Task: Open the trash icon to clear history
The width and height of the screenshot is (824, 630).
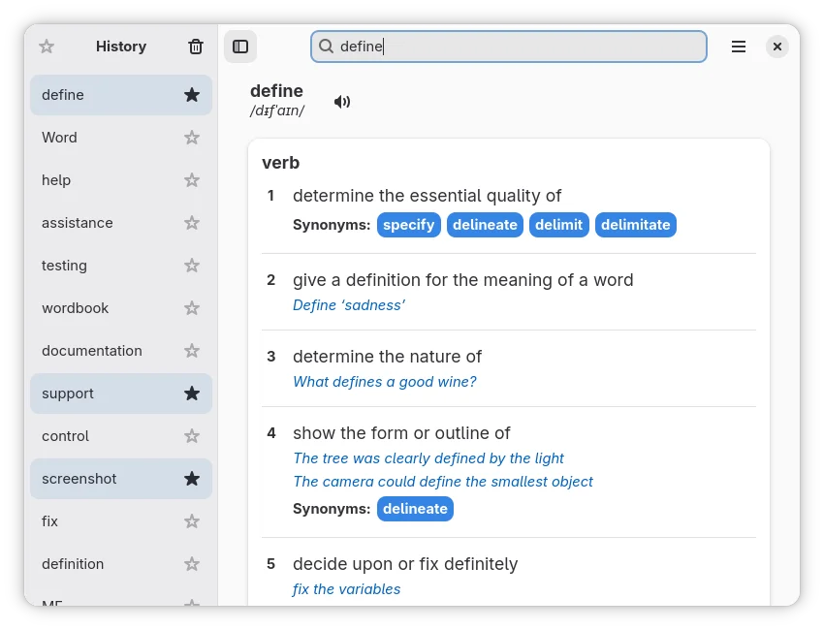Action: pyautogui.click(x=195, y=46)
